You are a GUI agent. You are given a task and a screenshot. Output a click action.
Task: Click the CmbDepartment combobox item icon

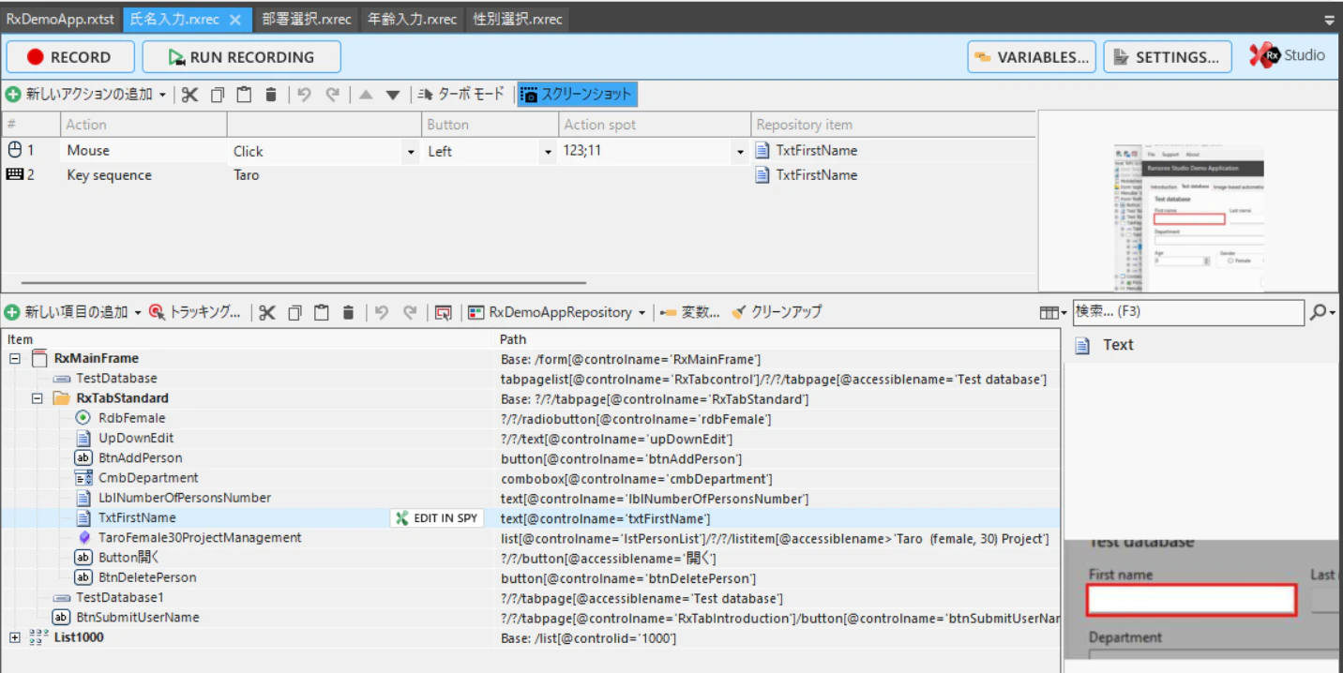pos(83,478)
